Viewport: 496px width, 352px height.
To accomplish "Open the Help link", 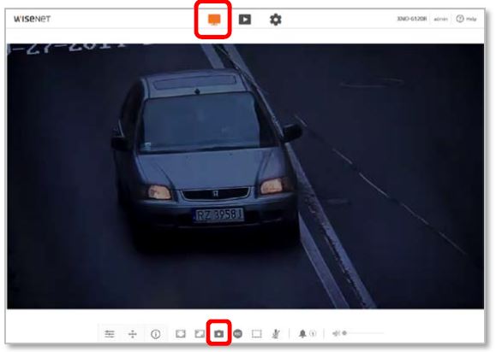I will (466, 19).
